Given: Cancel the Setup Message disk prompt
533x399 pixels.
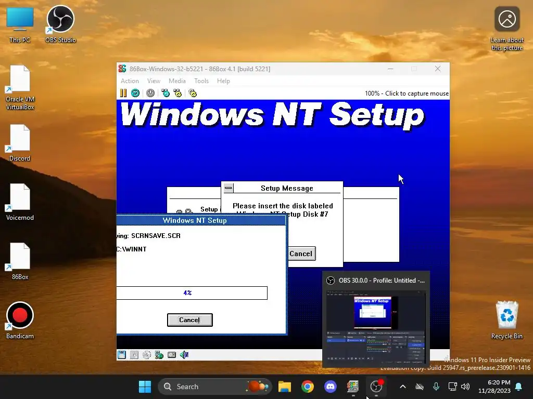Looking at the screenshot, I should pyautogui.click(x=301, y=254).
